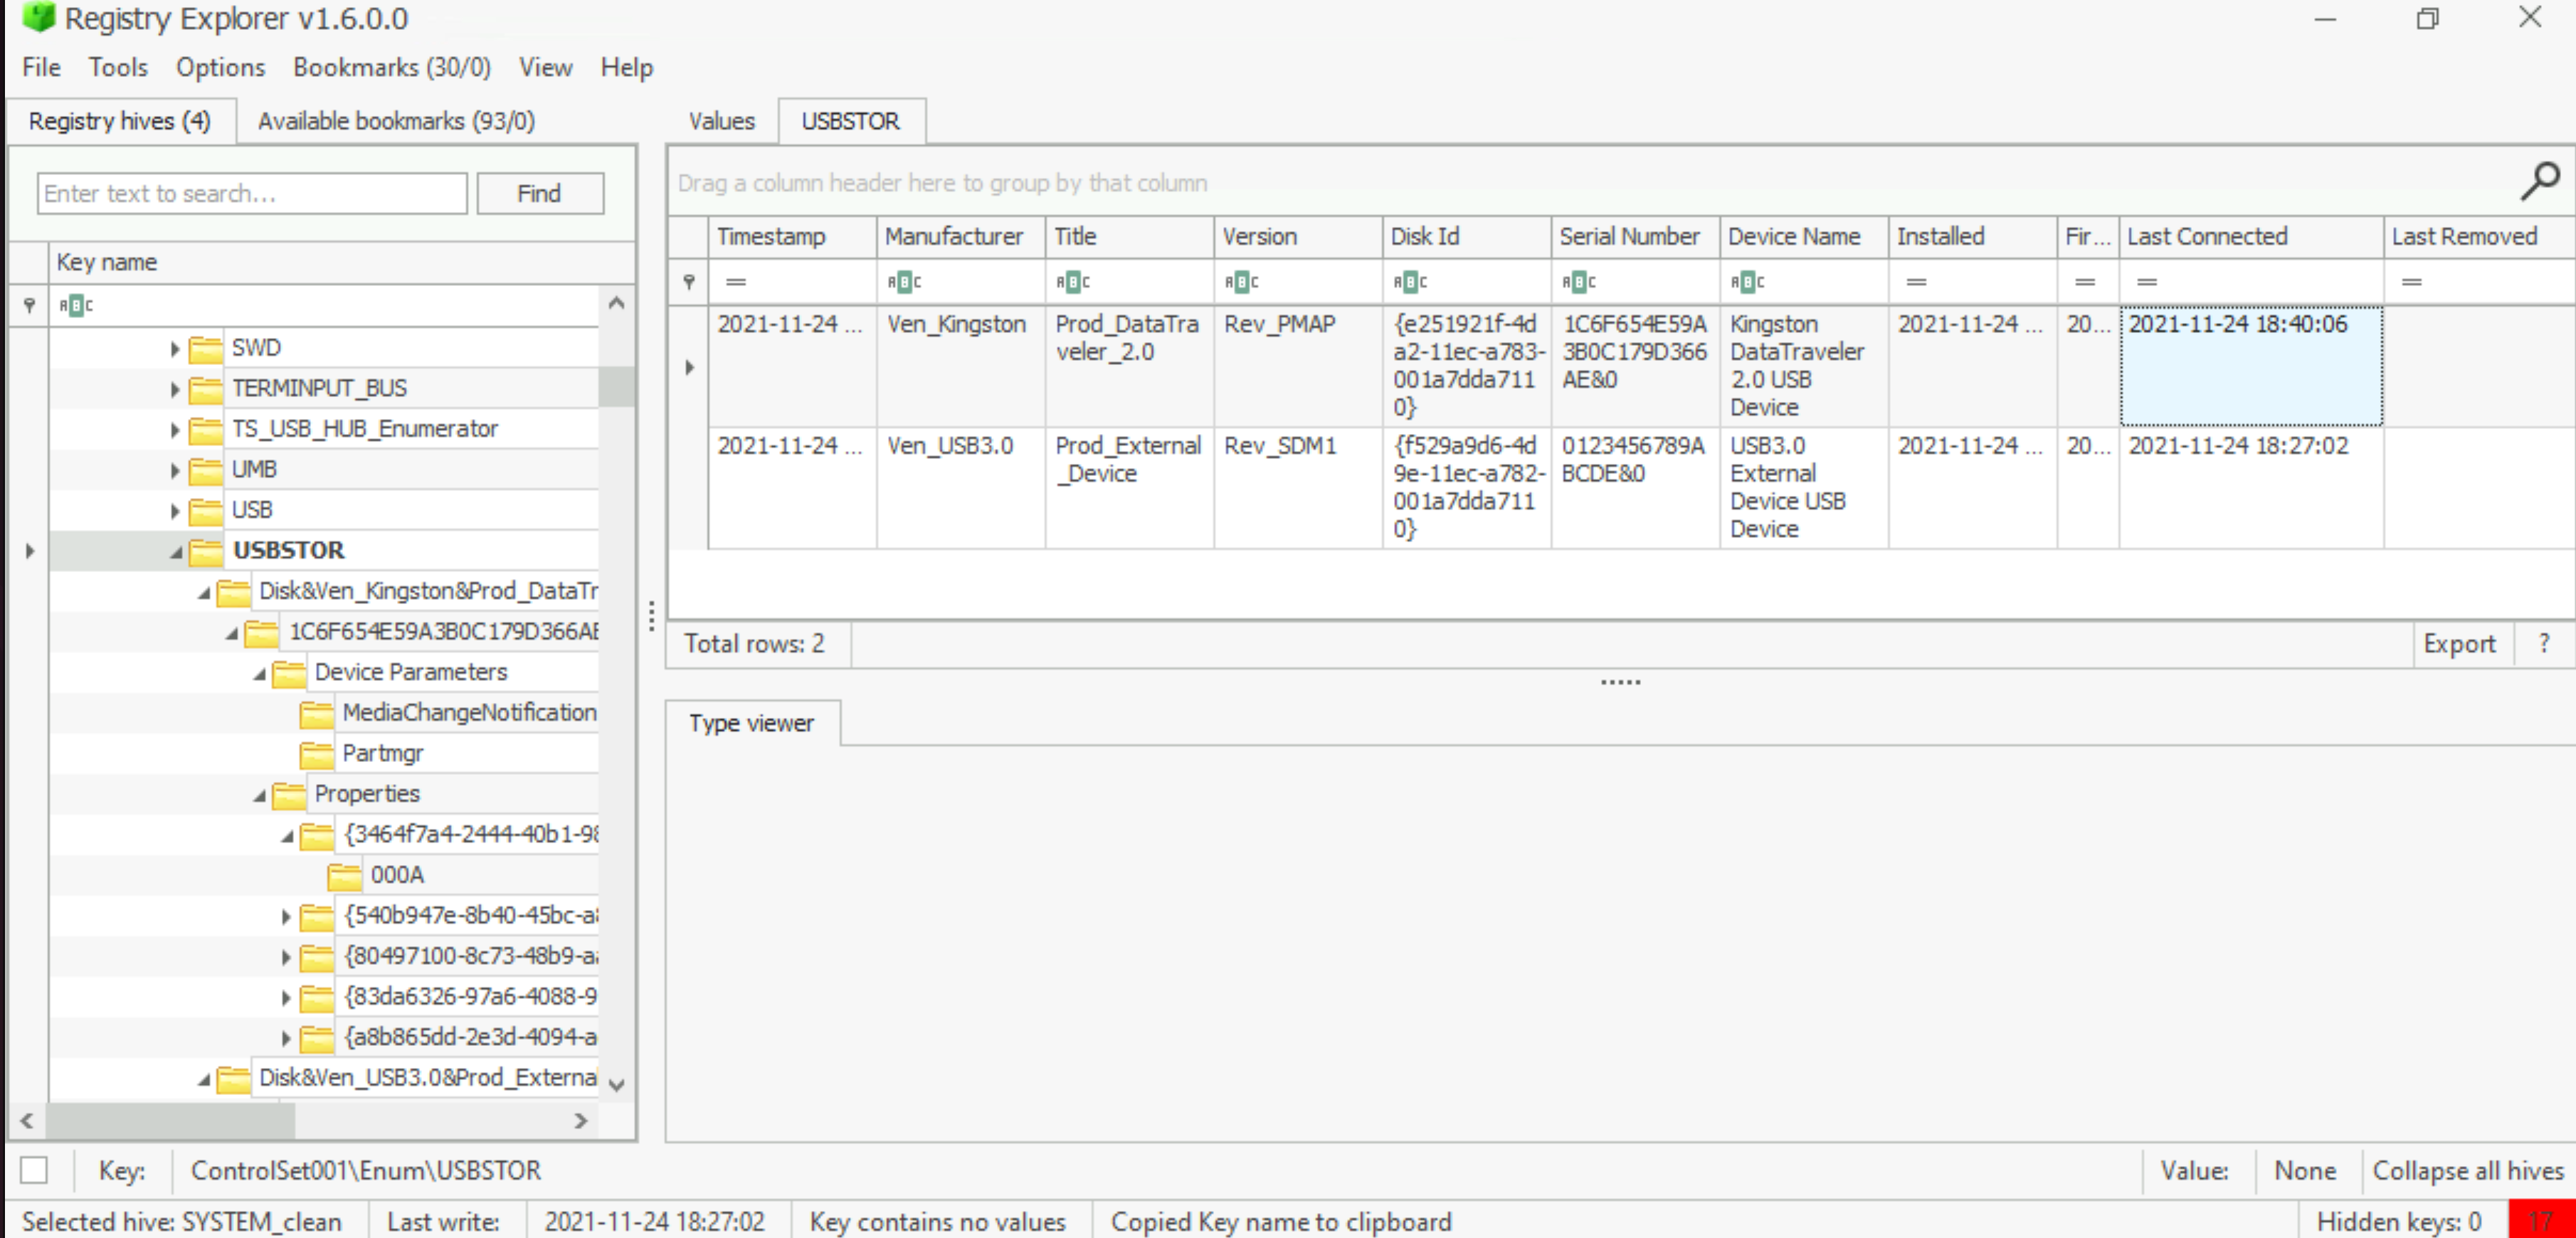This screenshot has height=1238, width=2576.
Task: Click the Version column filter ABC icon
Action: (1241, 282)
